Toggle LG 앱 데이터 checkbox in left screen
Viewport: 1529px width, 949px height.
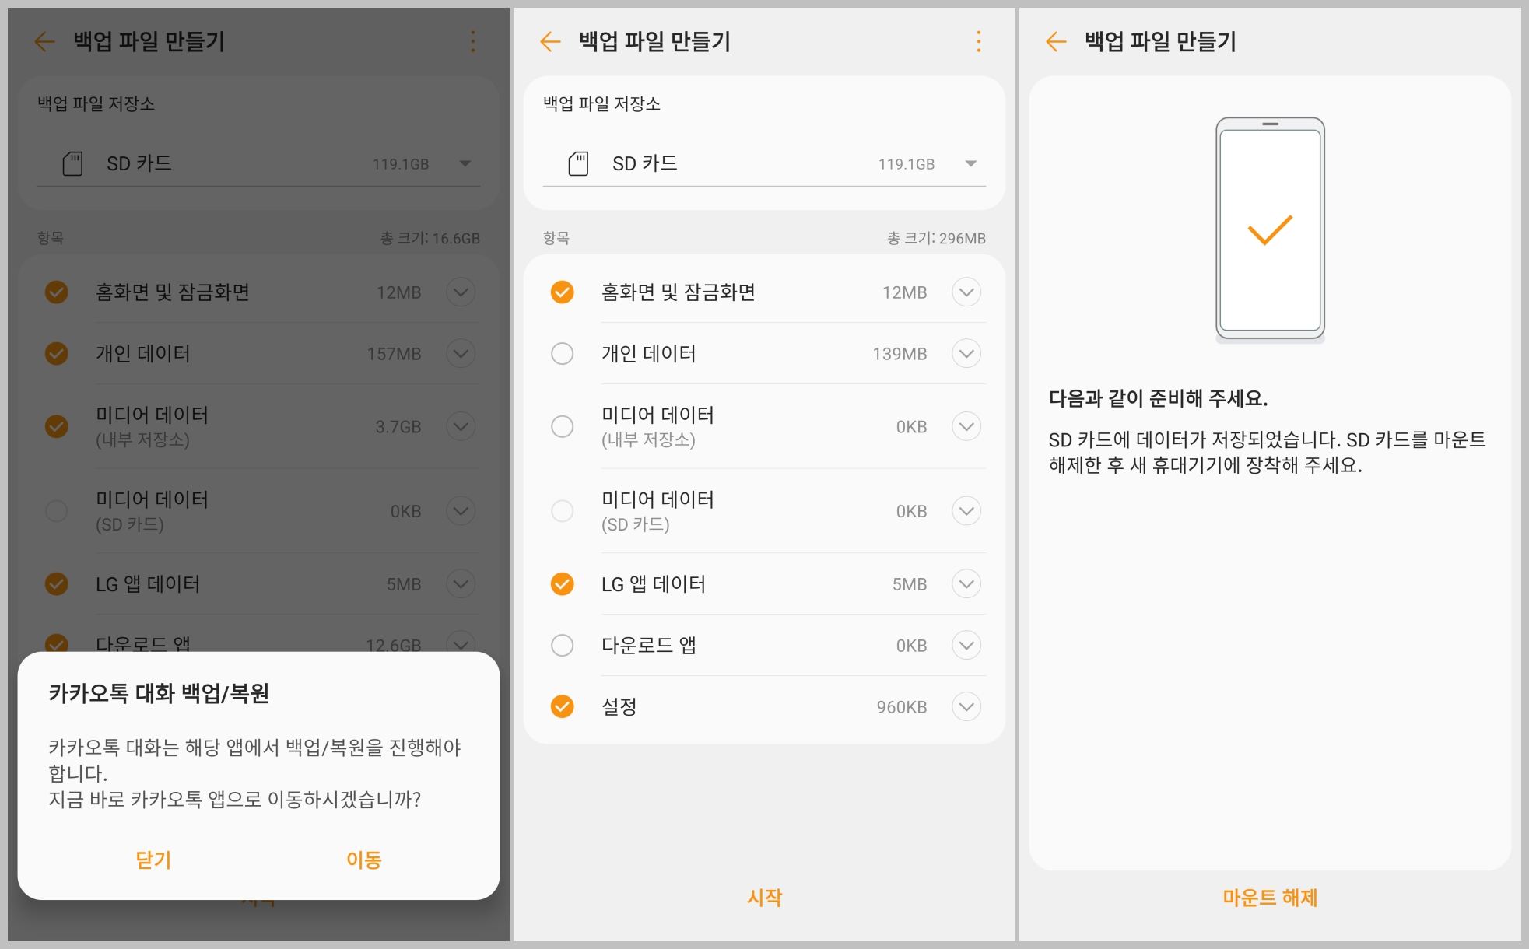(x=56, y=584)
